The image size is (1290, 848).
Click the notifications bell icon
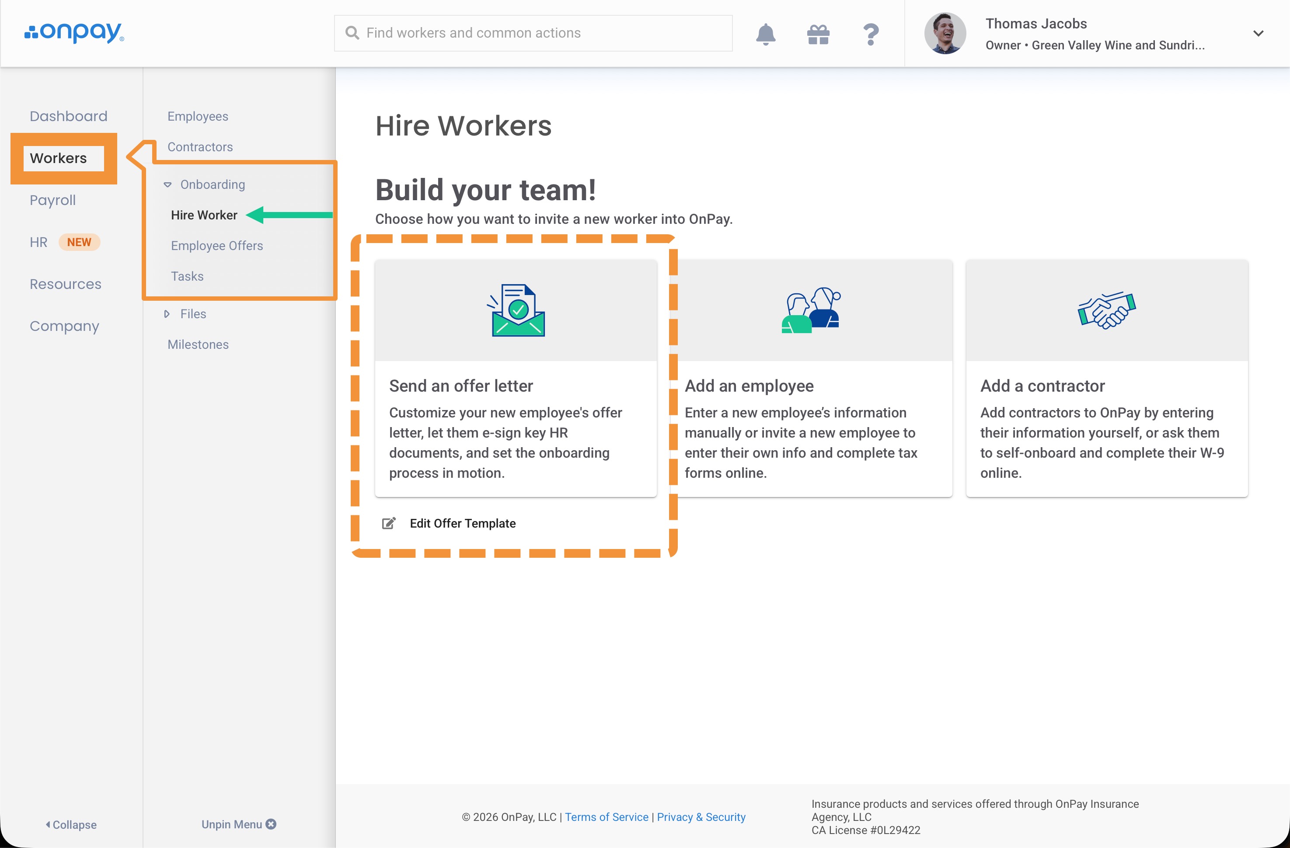[x=765, y=34]
